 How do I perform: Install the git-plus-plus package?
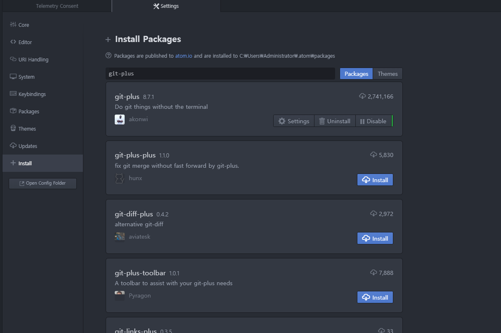(x=375, y=180)
